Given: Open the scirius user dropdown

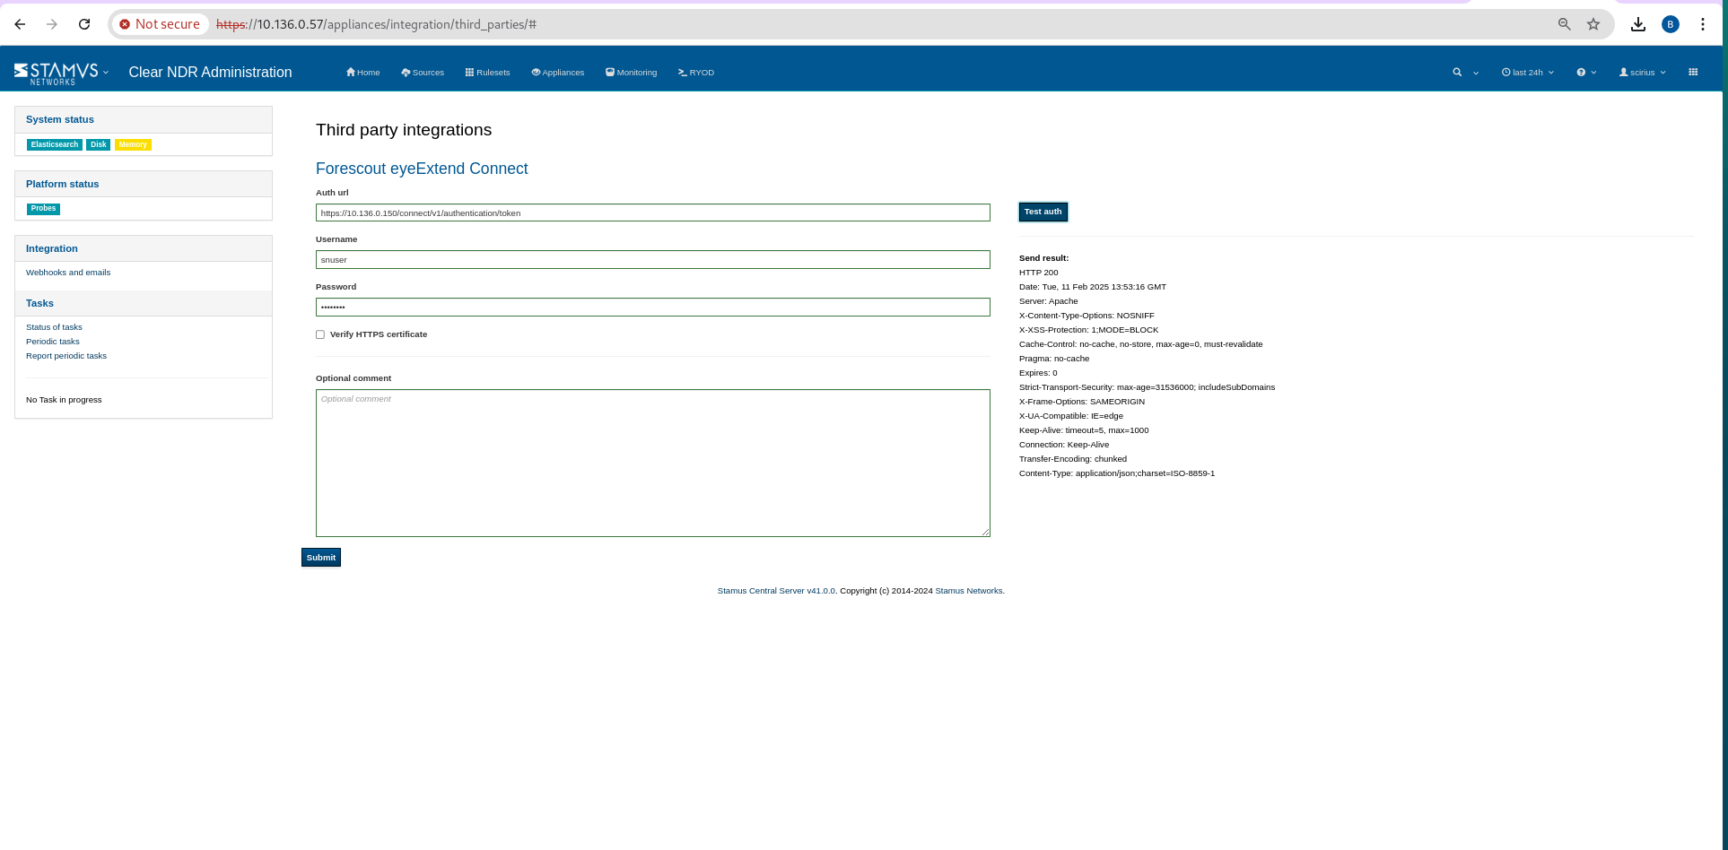Looking at the screenshot, I should 1642,73.
